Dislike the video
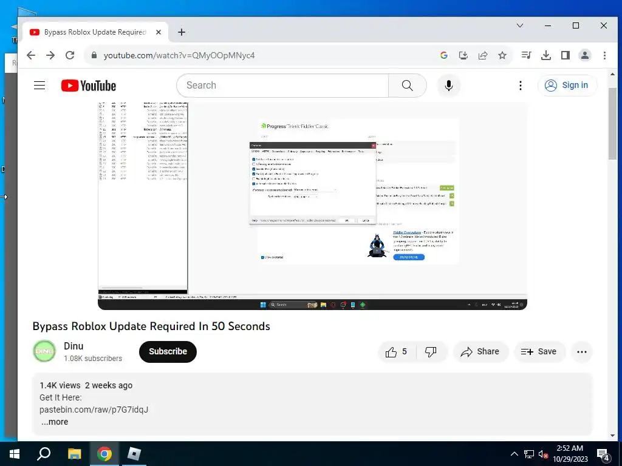 [431, 351]
